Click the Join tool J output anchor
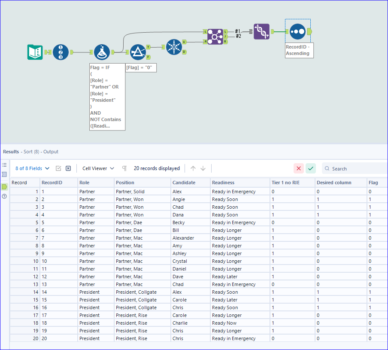Viewport: 388px width, 350px height. click(225, 37)
